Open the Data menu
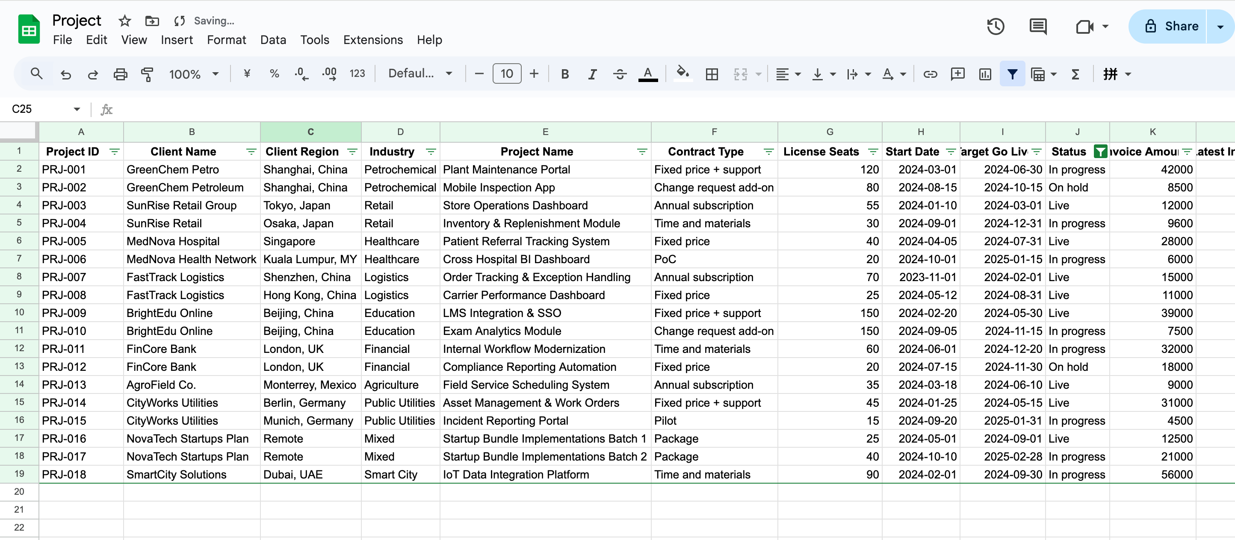Viewport: 1235px width, 540px height. click(273, 40)
